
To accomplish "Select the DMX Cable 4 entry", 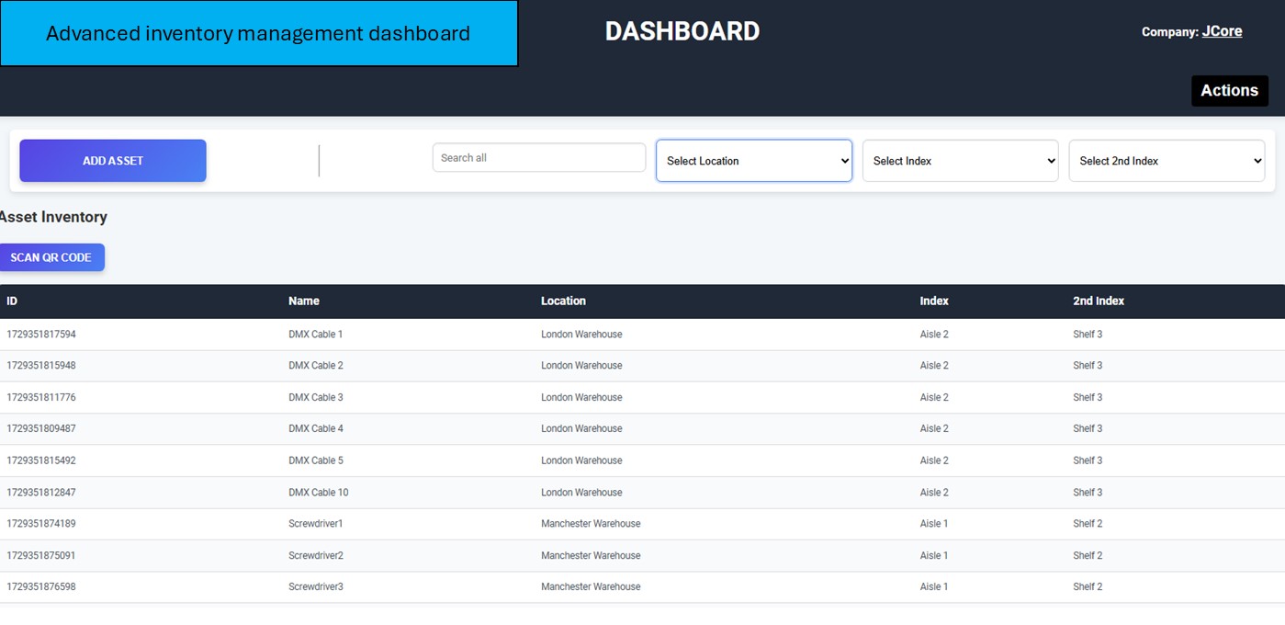I will point(316,429).
